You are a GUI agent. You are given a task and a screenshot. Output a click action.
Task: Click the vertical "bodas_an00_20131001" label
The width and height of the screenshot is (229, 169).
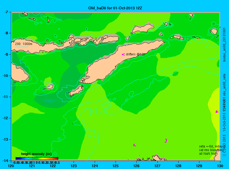224,44
